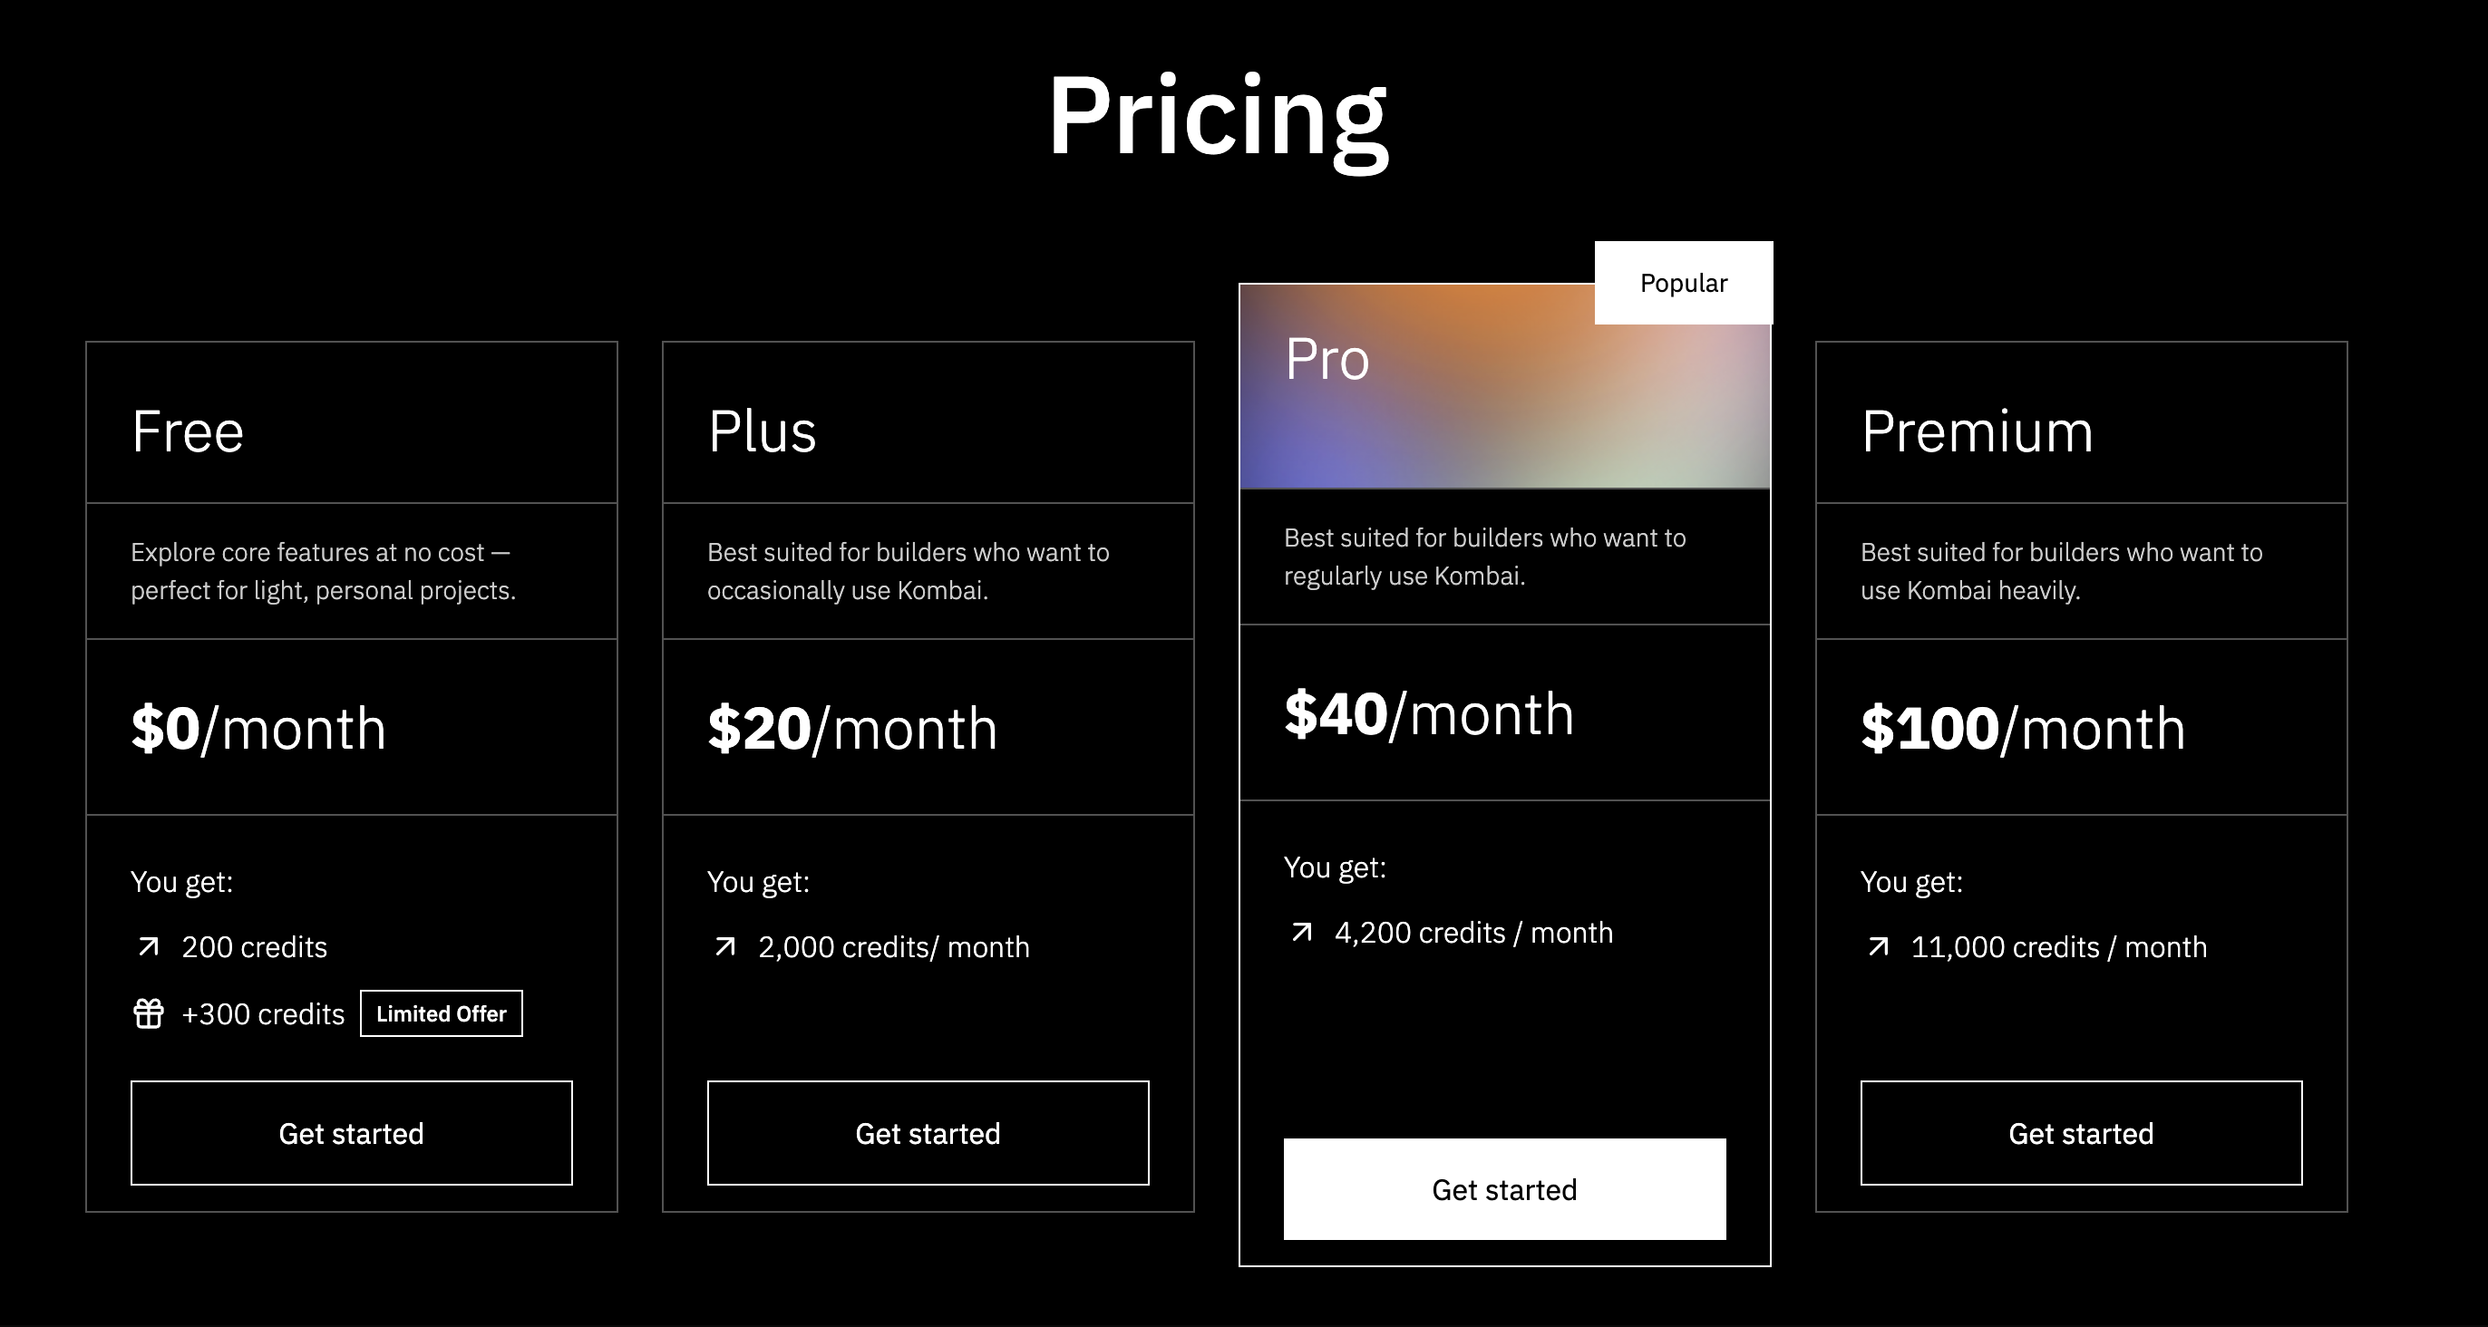Click the Premium plan description text

click(2063, 571)
